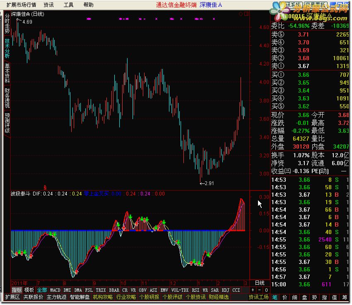Switch indicator to BRAR
Image resolution: width=352 pixels, height=305 pixels.
click(114, 290)
